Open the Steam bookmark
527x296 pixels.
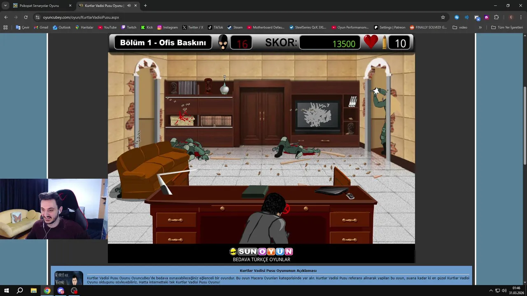pyautogui.click(x=235, y=28)
